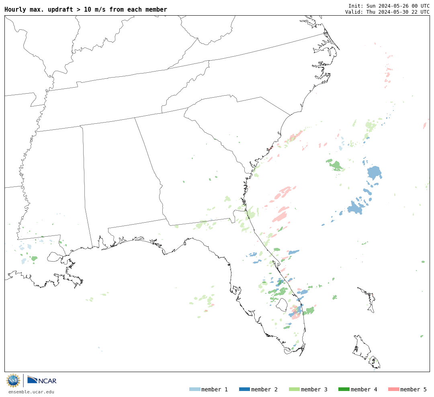
Task: Click the member 1 light blue swatch
Action: point(194,389)
